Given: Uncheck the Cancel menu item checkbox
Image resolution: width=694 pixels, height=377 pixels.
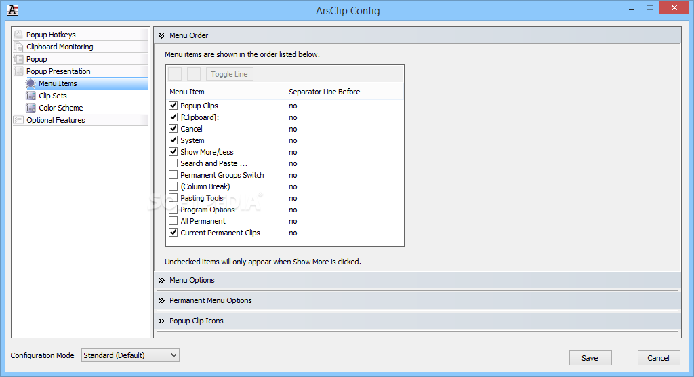Looking at the screenshot, I should click(173, 128).
